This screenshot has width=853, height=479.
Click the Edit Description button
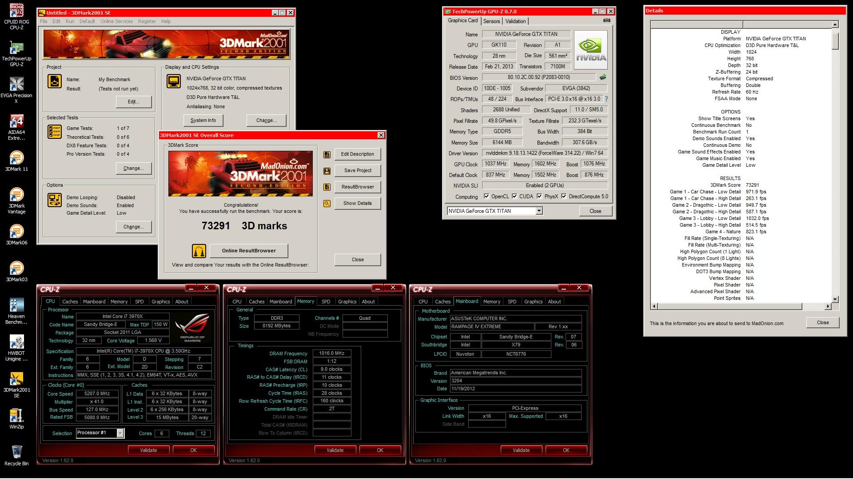(x=358, y=154)
